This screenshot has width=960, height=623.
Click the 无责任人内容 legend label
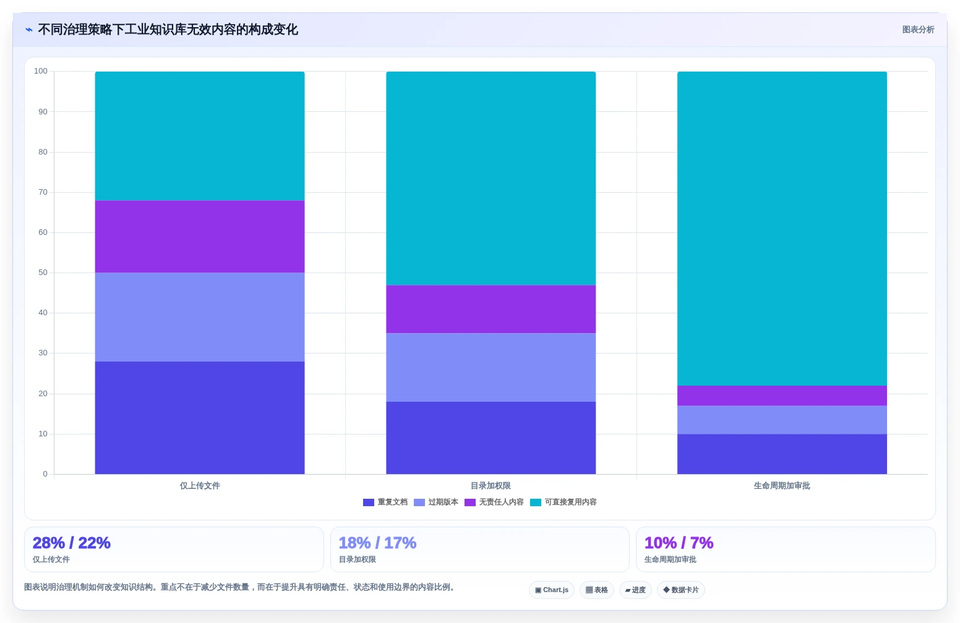[502, 502]
